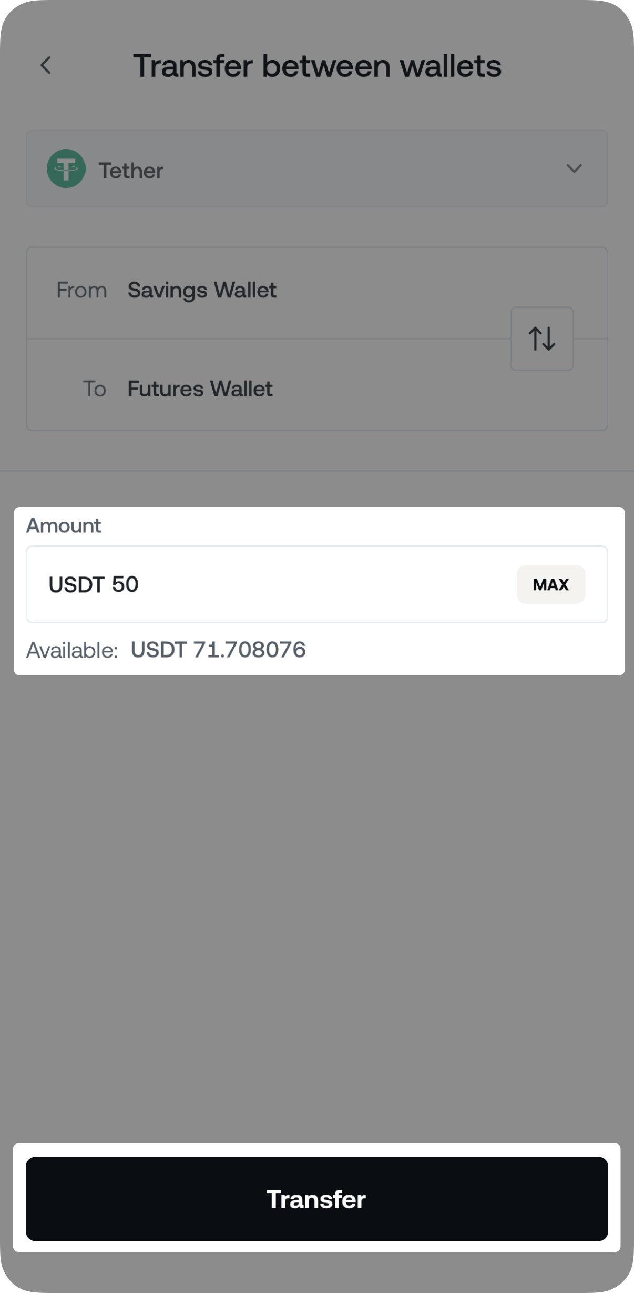Tap the back arrow icon
Screen dimensions: 634x1293
pyautogui.click(x=46, y=66)
